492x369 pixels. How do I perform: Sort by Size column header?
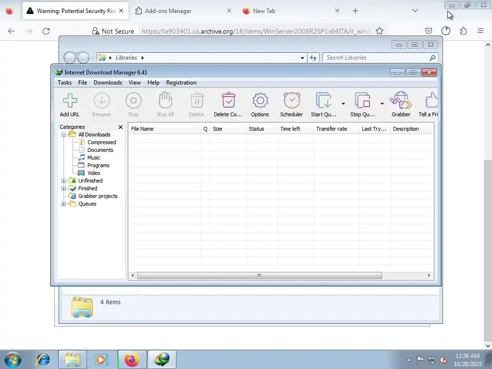click(228, 129)
